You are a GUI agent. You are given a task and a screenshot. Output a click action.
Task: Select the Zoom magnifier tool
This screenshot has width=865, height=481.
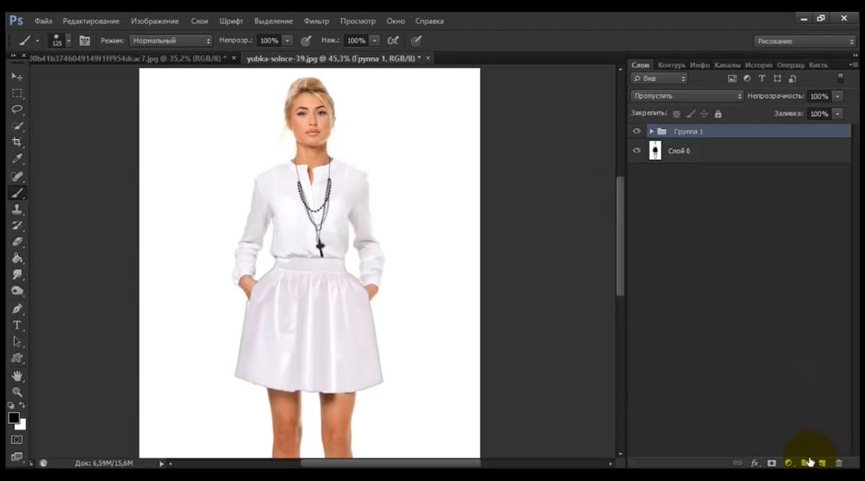click(x=17, y=393)
